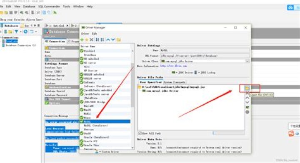Viewport: 300px width, 163px height.
Task: Switch to the System Classpath tab
Action: pyautogui.click(x=174, y=82)
